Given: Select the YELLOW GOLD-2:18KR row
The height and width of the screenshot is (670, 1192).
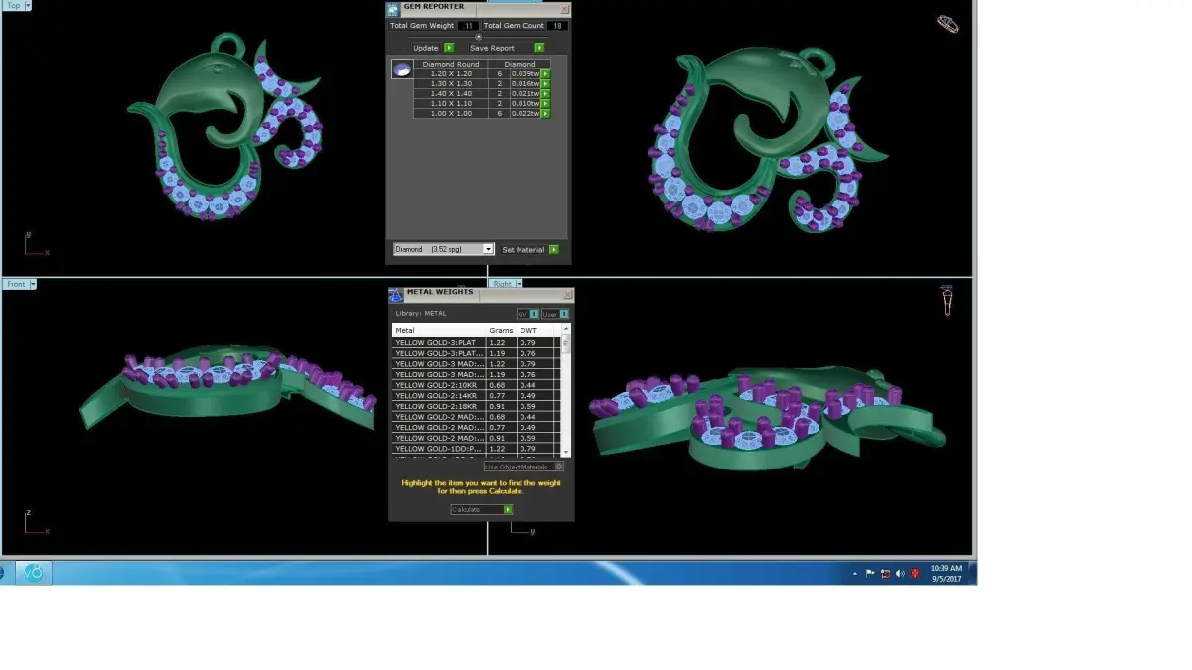Looking at the screenshot, I should [x=476, y=406].
